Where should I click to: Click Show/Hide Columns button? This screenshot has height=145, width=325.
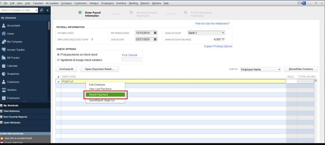301,69
